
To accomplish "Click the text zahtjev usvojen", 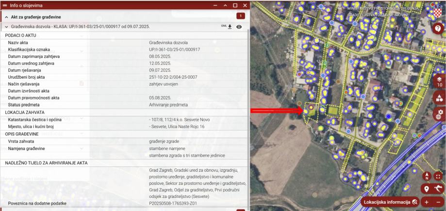I will pyautogui.click(x=164, y=84).
